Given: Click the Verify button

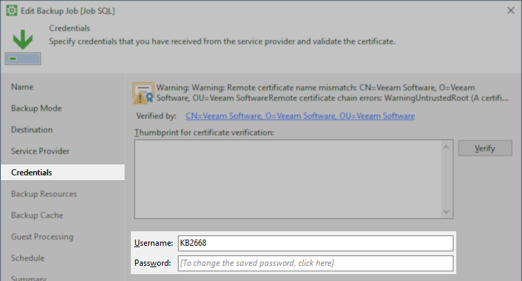Looking at the screenshot, I should (x=485, y=148).
